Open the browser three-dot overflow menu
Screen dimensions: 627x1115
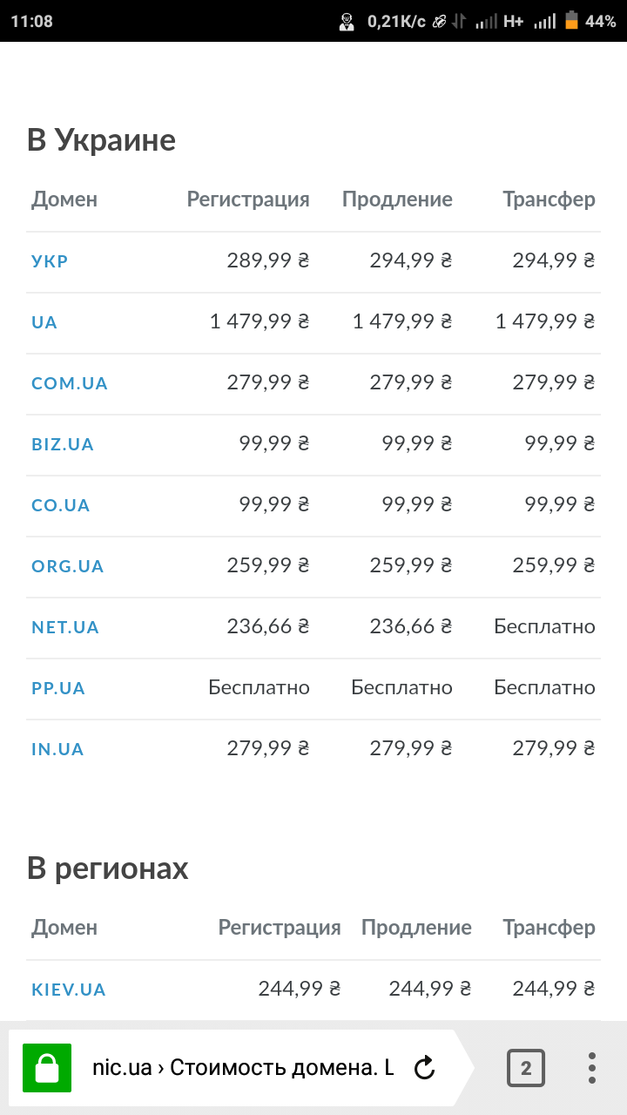pos(592,1067)
